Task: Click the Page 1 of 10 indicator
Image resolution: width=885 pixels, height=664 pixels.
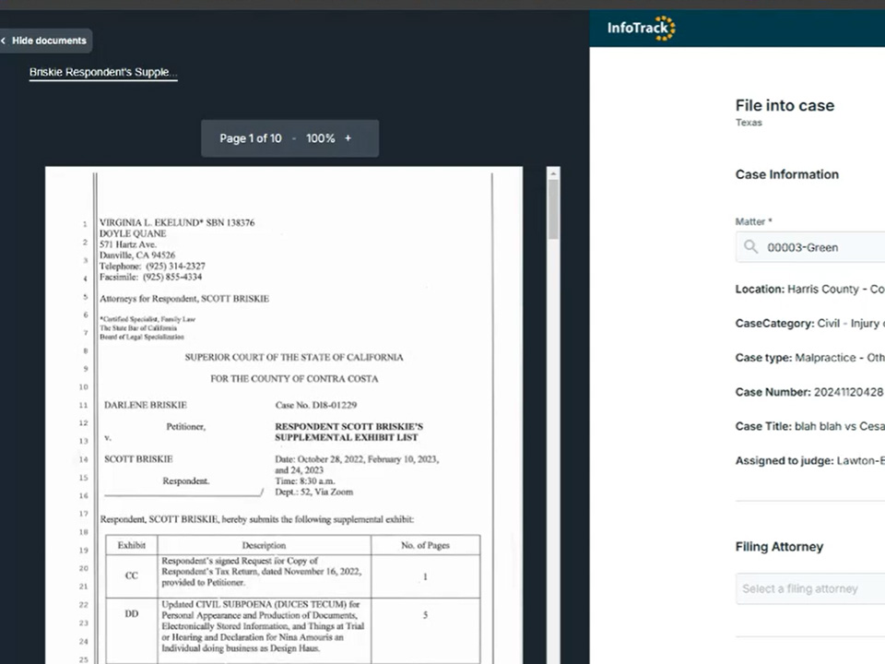Action: (250, 138)
